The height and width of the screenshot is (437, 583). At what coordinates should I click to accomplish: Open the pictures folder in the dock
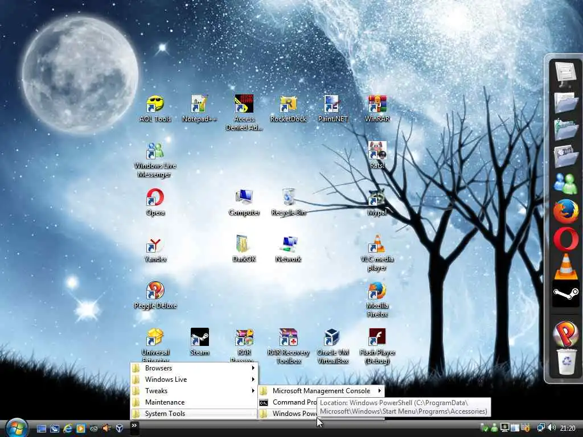(565, 156)
